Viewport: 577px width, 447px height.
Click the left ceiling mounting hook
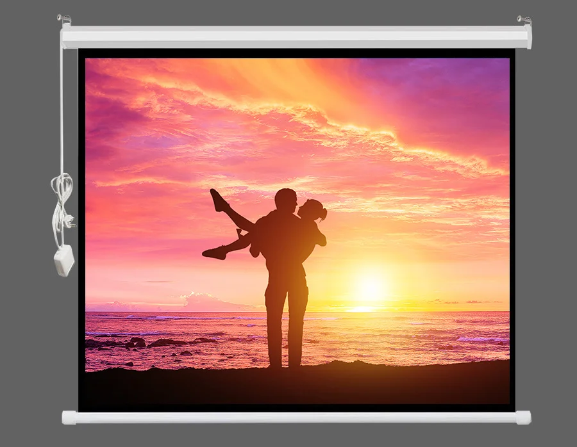click(63, 19)
